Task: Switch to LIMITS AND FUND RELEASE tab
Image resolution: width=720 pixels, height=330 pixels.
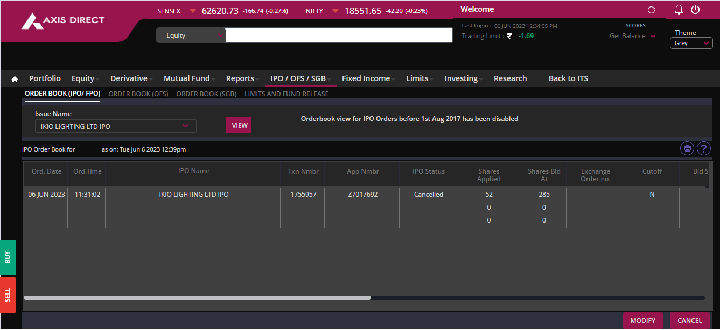Action: (286, 94)
